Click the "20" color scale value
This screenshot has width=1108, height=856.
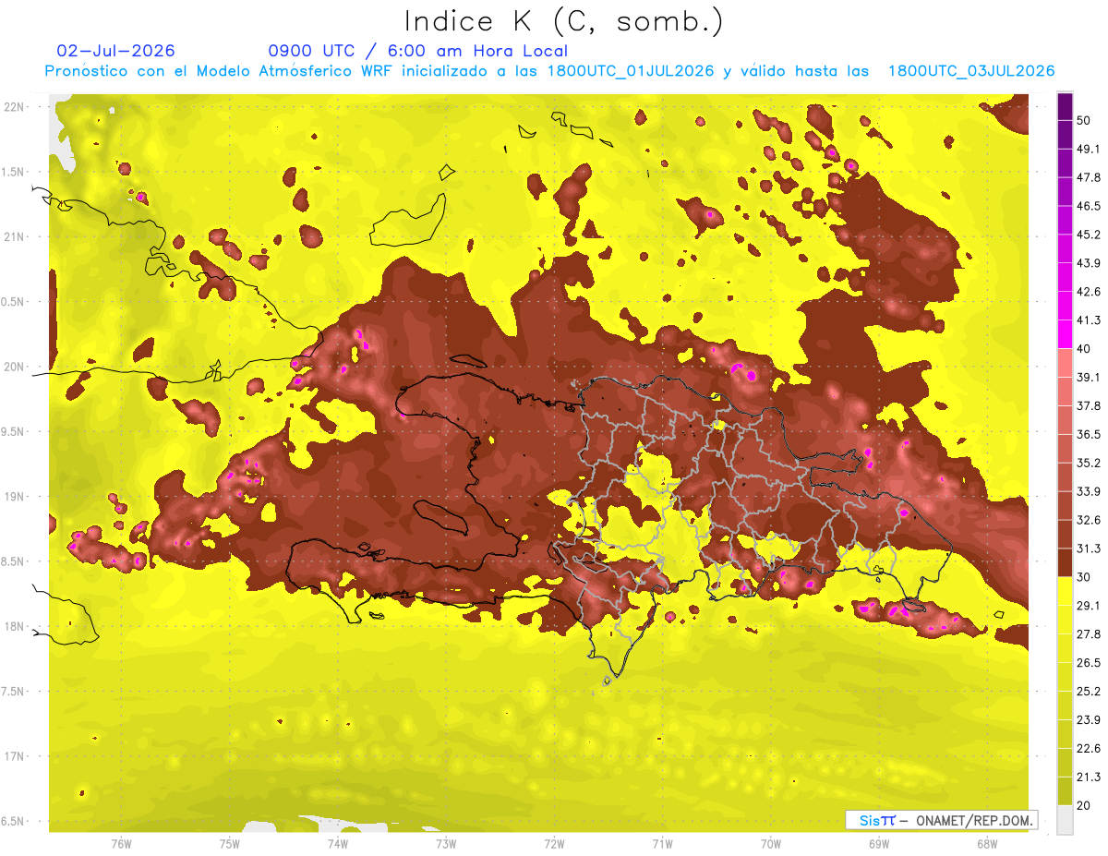click(x=1084, y=805)
